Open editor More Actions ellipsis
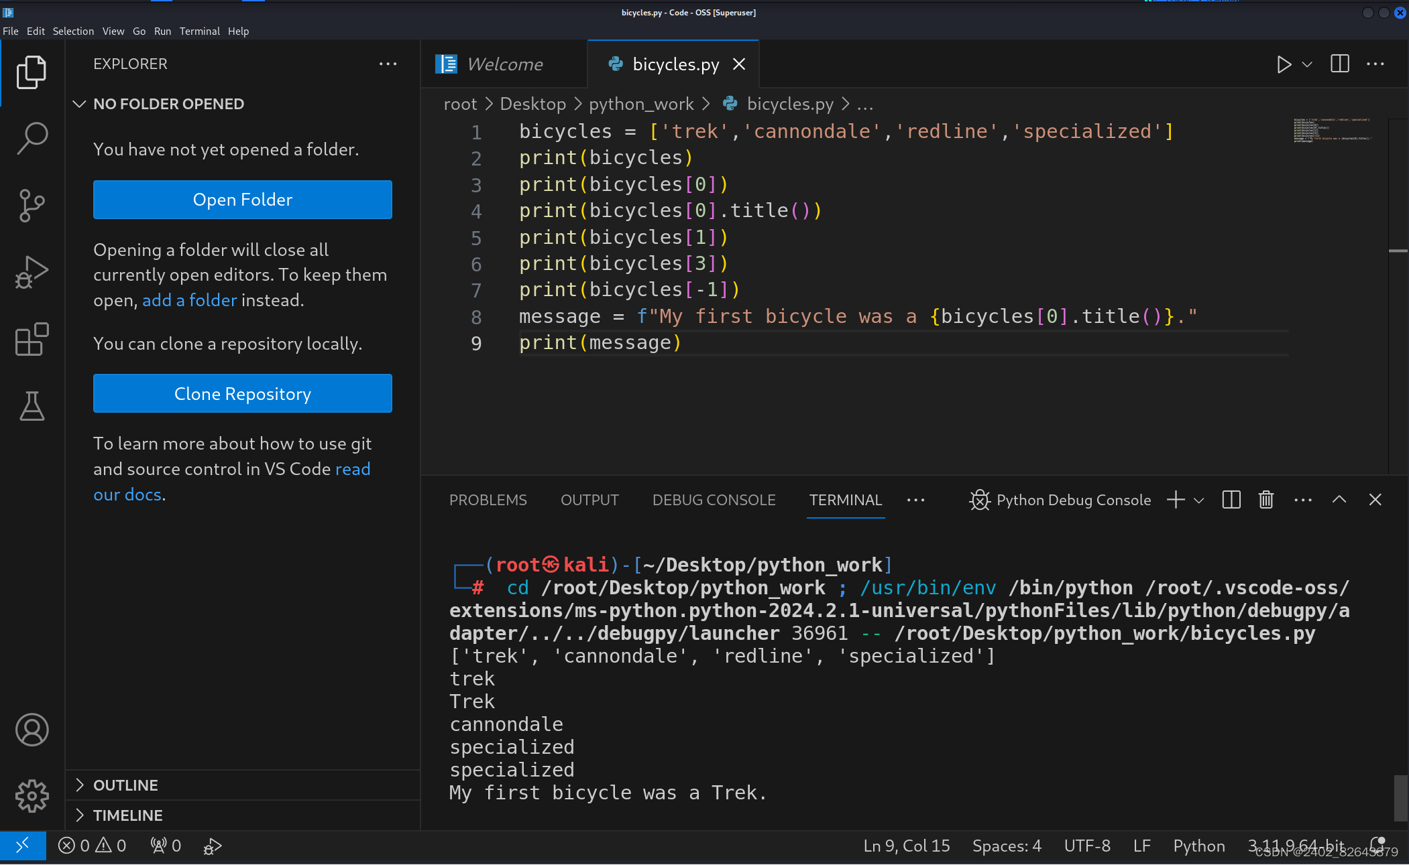Screen dimensions: 1409x865 [x=1375, y=64]
